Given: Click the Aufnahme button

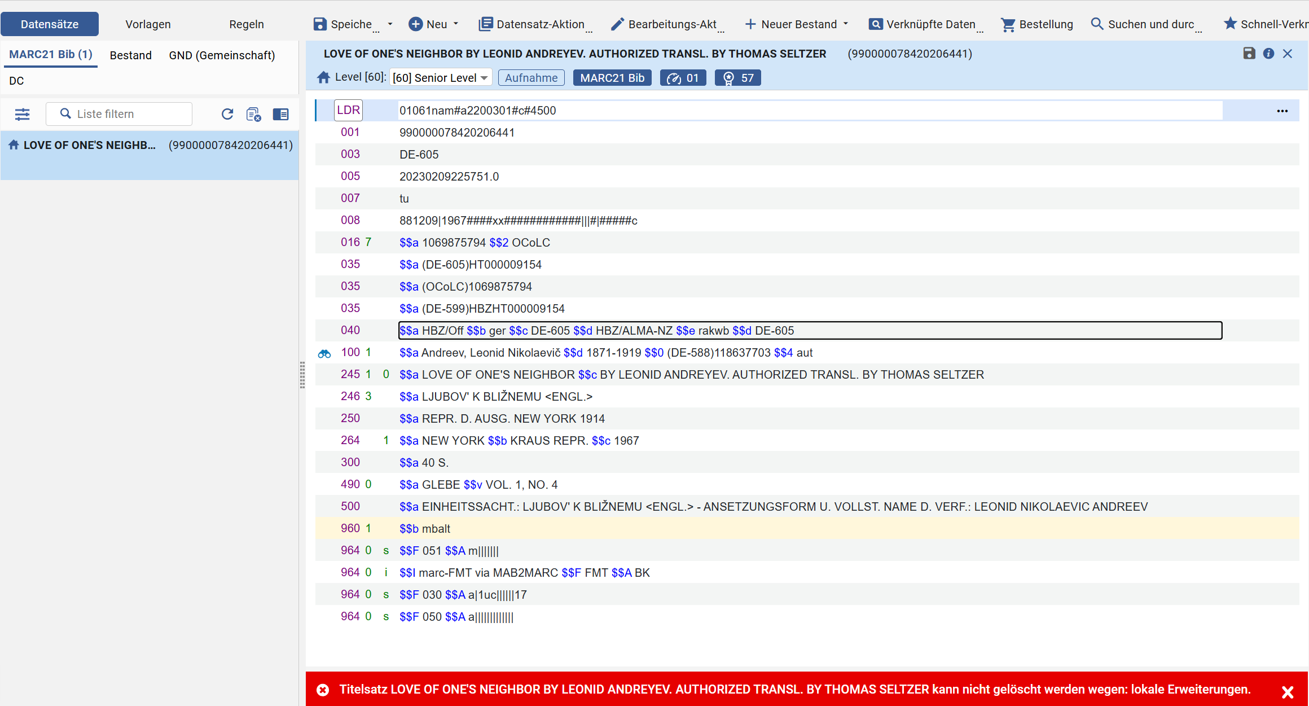Looking at the screenshot, I should 531,78.
